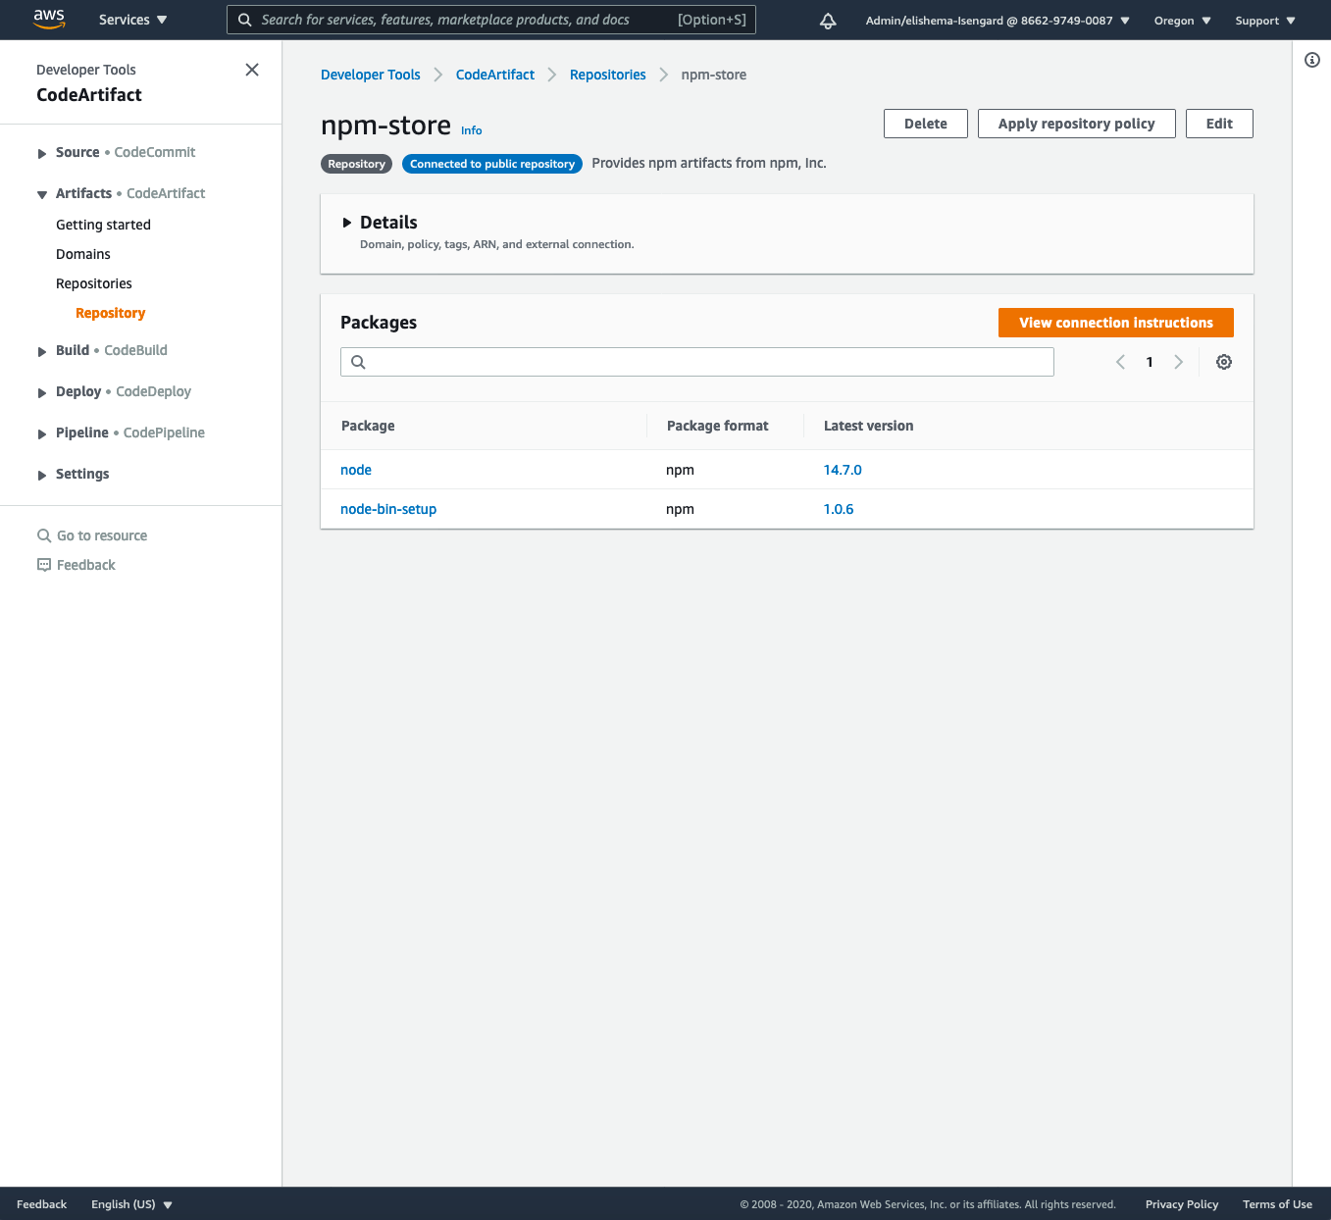Click the Edit button

tap(1219, 124)
